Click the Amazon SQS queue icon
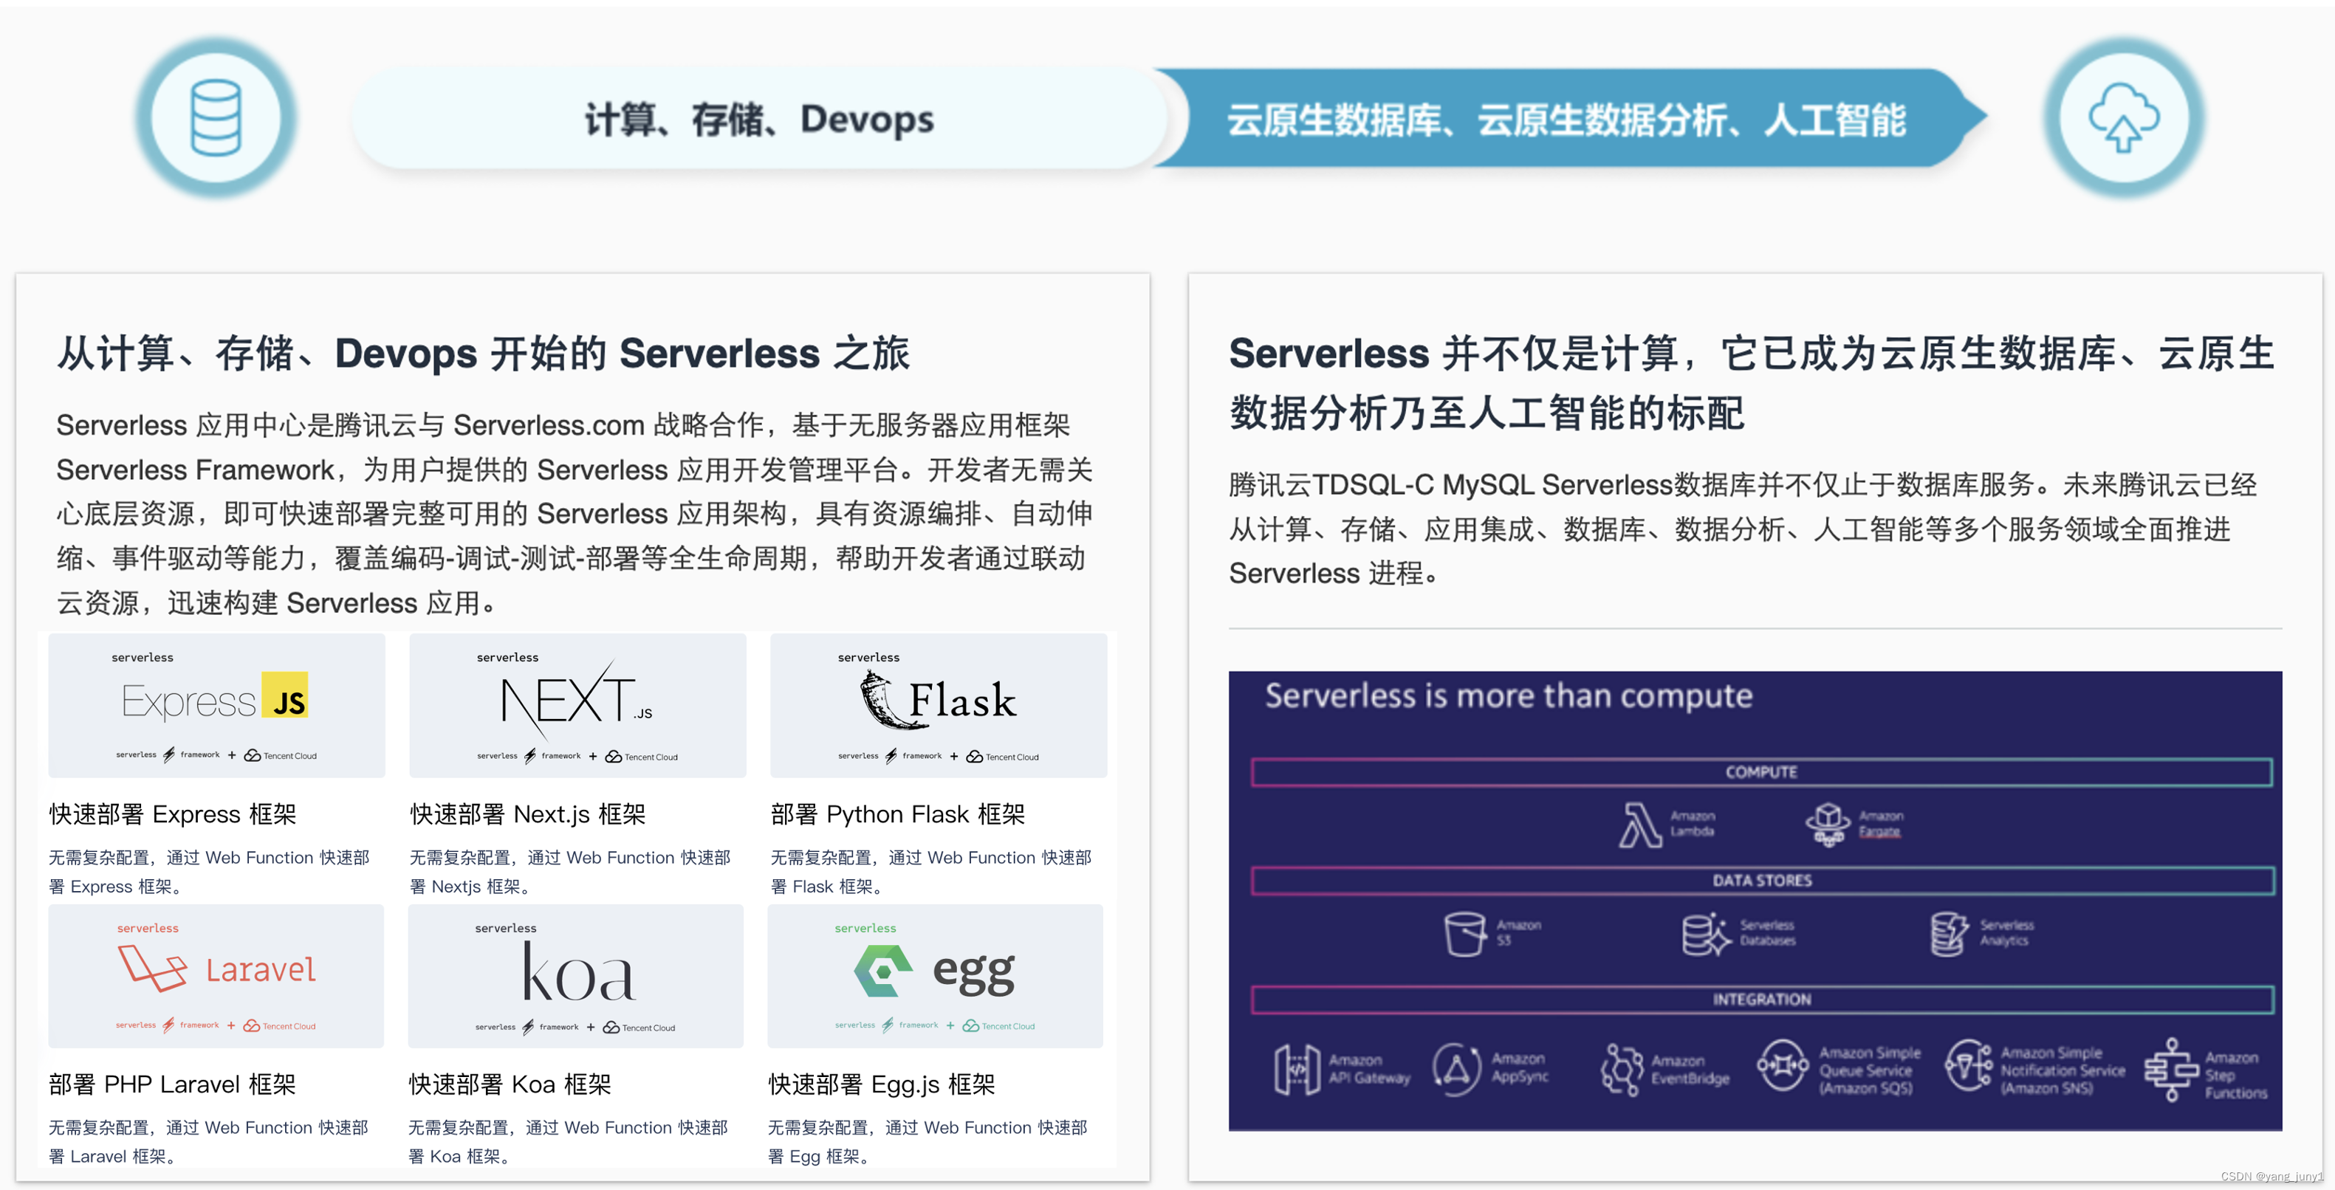Screen dimensions: 2335x1190 [x=1783, y=1066]
